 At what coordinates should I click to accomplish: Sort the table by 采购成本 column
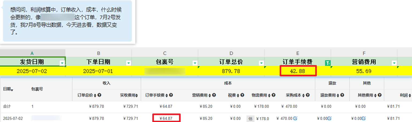[304, 95]
